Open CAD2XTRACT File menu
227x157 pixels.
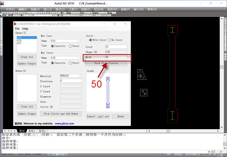17,29
